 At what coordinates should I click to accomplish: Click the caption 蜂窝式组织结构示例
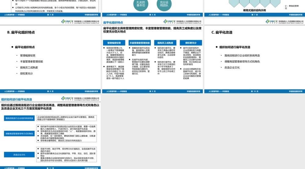(254, 10)
